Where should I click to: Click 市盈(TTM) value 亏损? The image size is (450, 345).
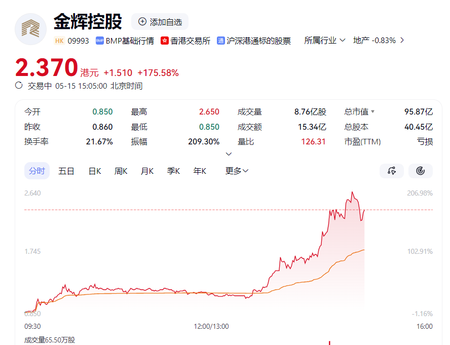coord(425,141)
